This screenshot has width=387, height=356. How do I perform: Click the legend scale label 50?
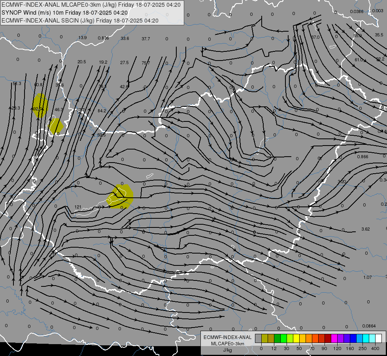coord(299,348)
